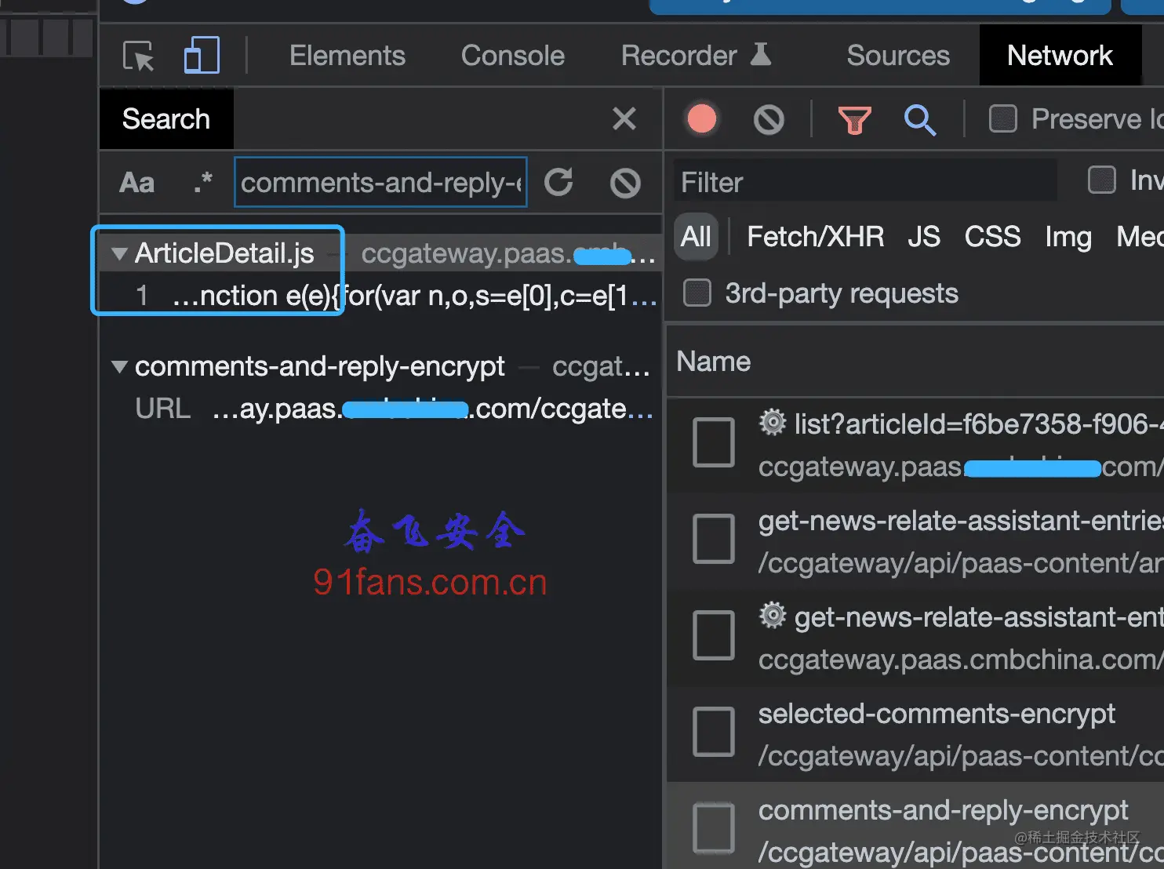
Task: Toggle the network filter funnel icon
Action: click(x=855, y=120)
